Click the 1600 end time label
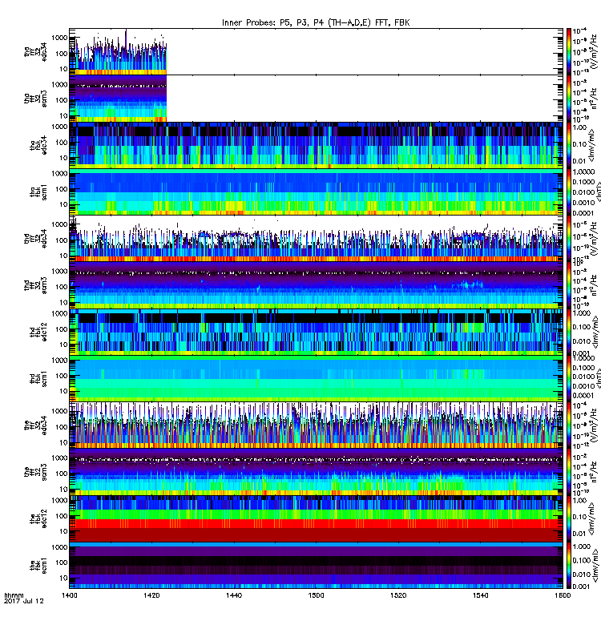Screen dimensions: 601x641 (x=563, y=595)
